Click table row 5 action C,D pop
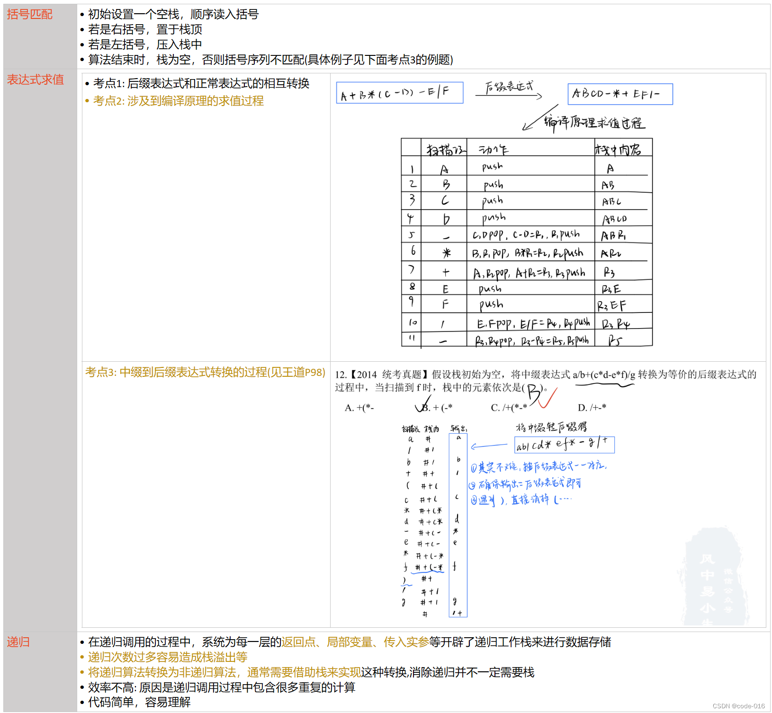This screenshot has width=772, height=713. pyautogui.click(x=526, y=234)
